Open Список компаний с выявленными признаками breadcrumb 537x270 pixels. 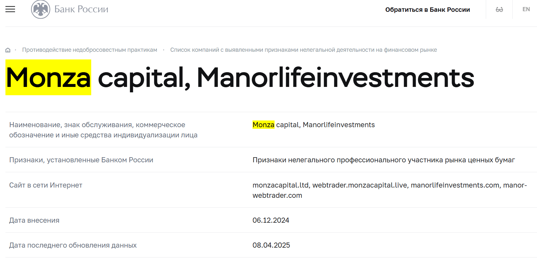tap(303, 50)
